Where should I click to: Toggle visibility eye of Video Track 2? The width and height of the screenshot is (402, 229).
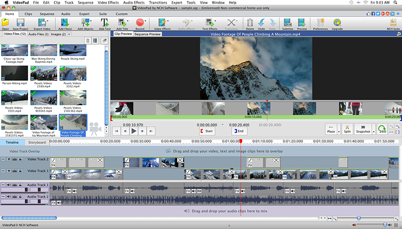point(9,159)
